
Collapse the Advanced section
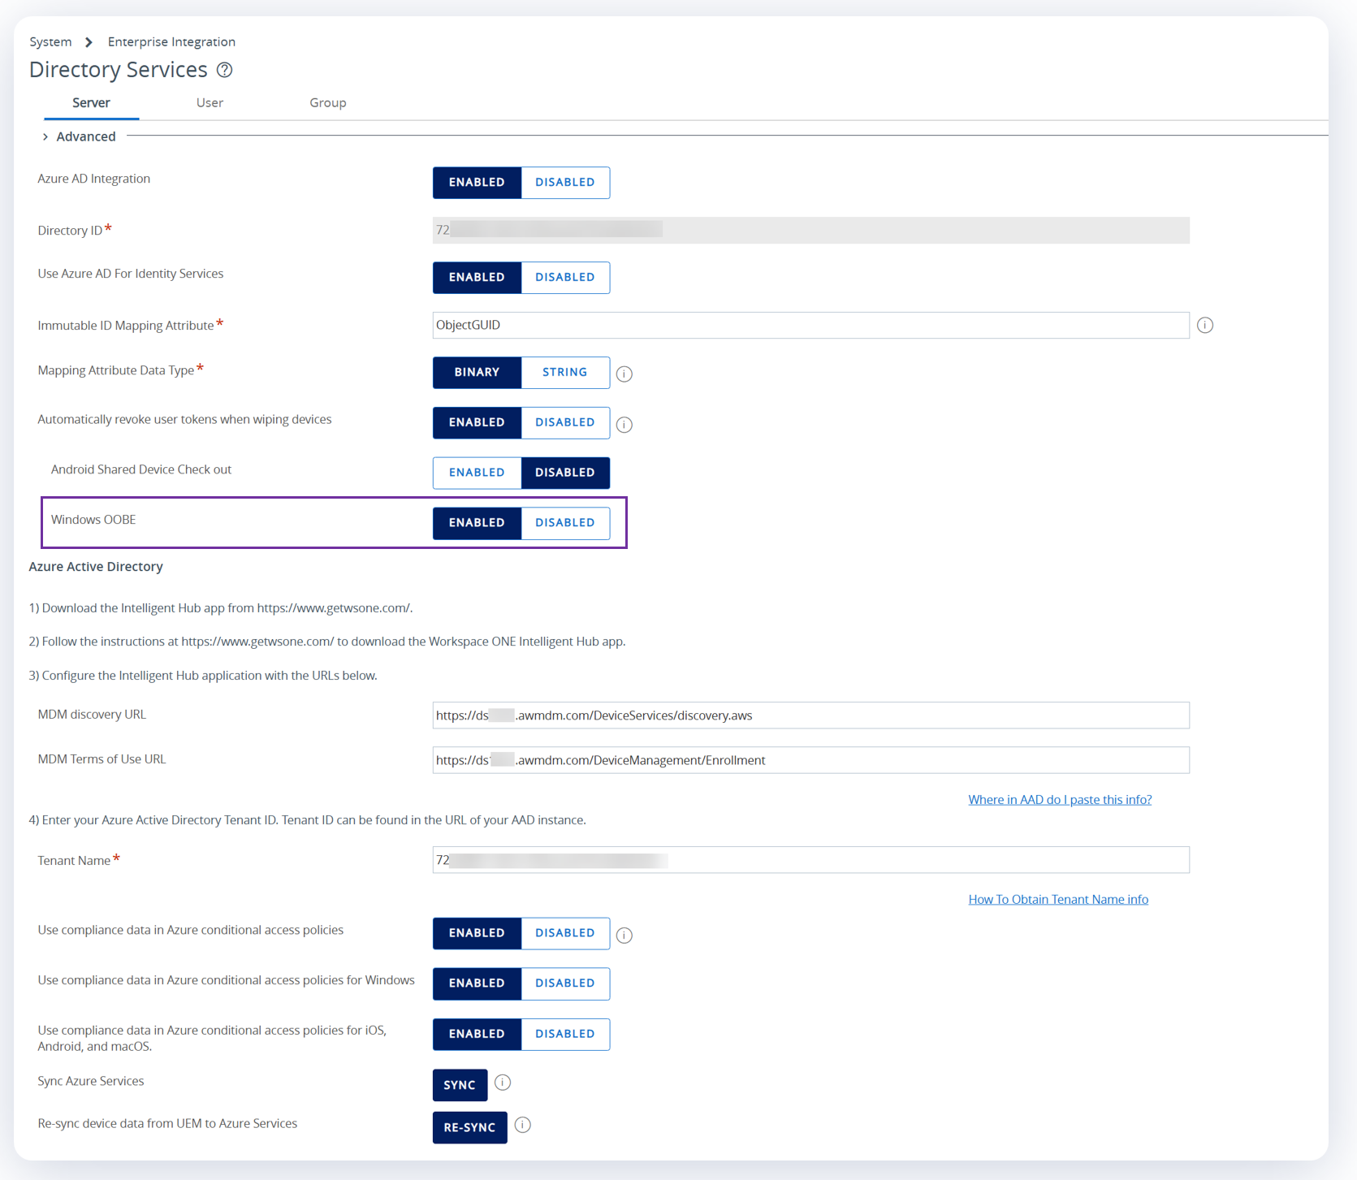click(x=80, y=136)
